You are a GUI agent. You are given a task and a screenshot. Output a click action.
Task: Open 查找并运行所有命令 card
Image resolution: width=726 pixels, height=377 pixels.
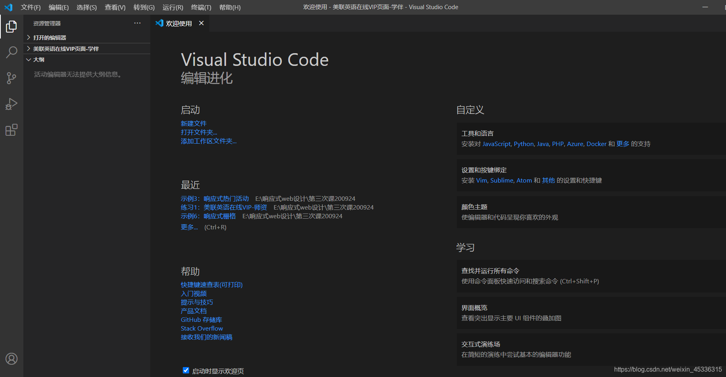point(591,276)
